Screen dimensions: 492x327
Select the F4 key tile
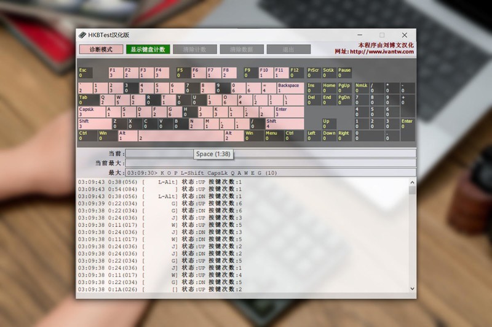pyautogui.click(x=162, y=72)
